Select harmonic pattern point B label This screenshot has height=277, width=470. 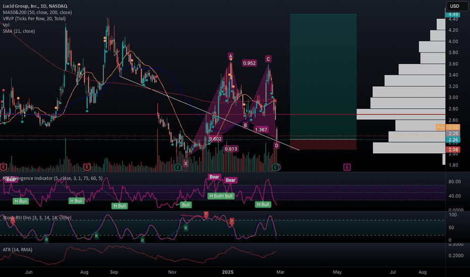[x=245, y=125]
